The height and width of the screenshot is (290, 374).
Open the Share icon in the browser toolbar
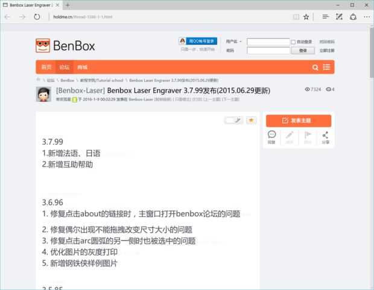pyautogui.click(x=353, y=17)
